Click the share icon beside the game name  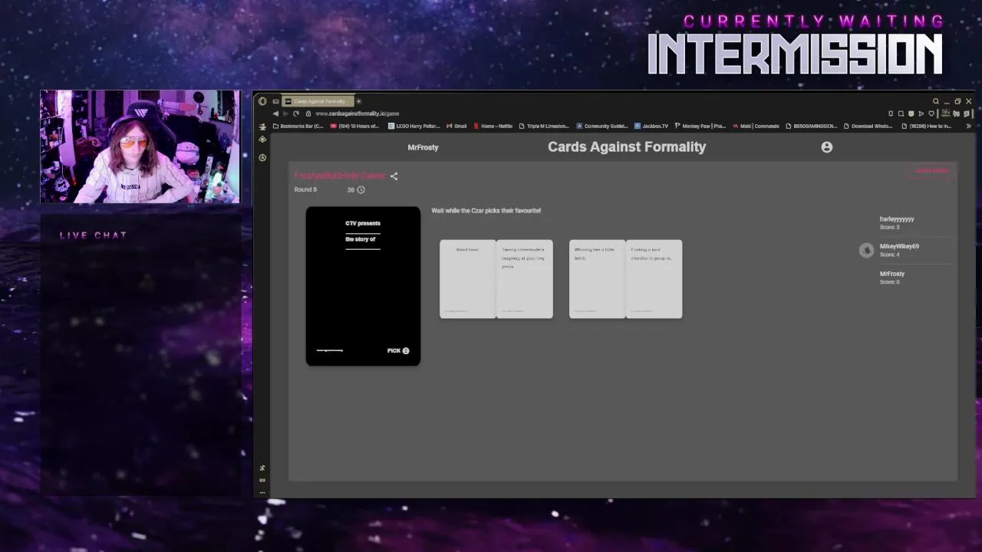tap(394, 176)
